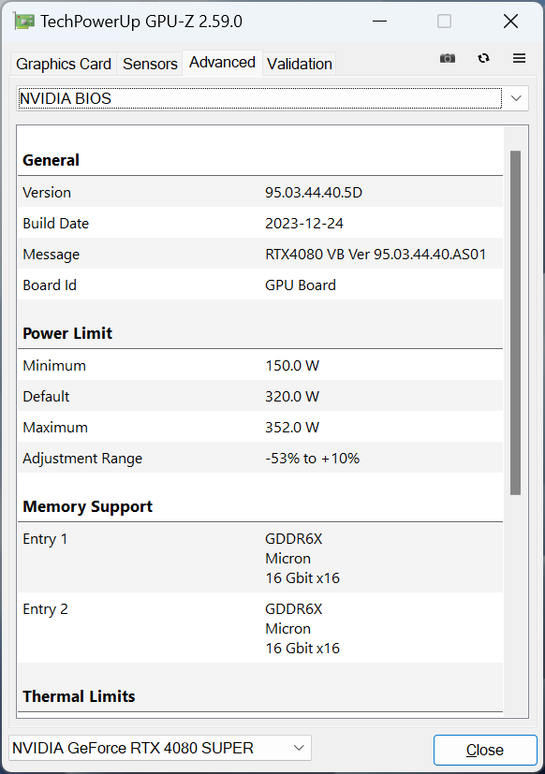Open the Validation tab
This screenshot has width=545, height=774.
coord(300,64)
